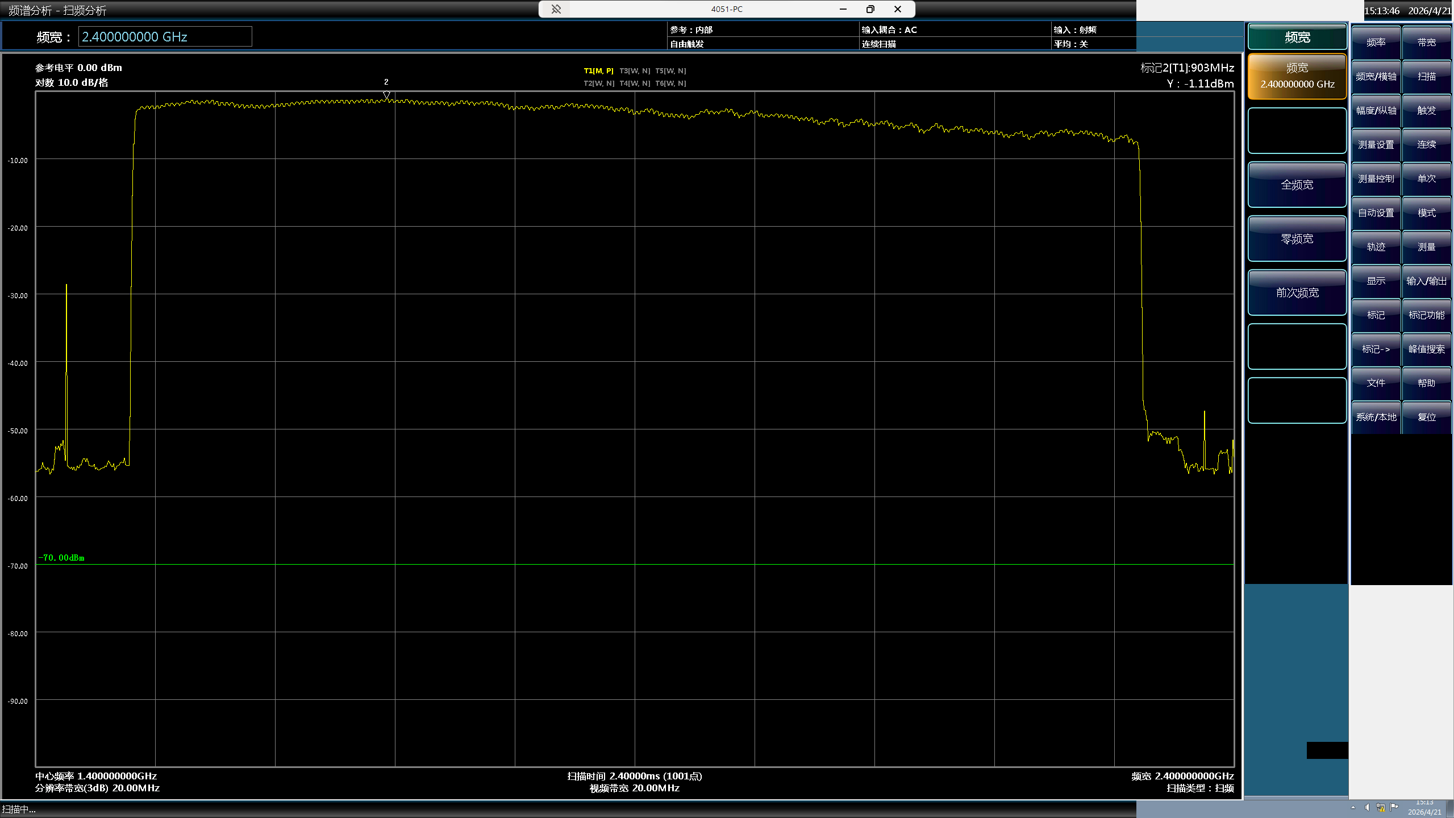
Task: Click the 中心频率 1.400000000GHz readout
Action: [x=96, y=776]
